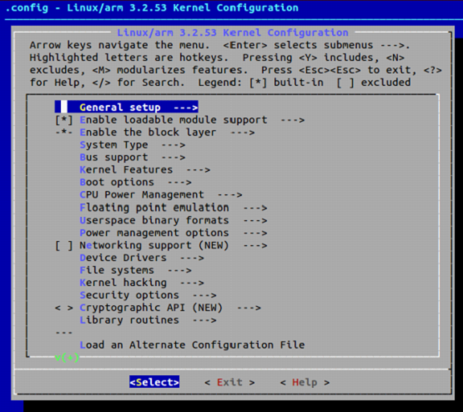The height and width of the screenshot is (412, 463).
Task: Open Kernel Features submenu
Action: coord(144,169)
